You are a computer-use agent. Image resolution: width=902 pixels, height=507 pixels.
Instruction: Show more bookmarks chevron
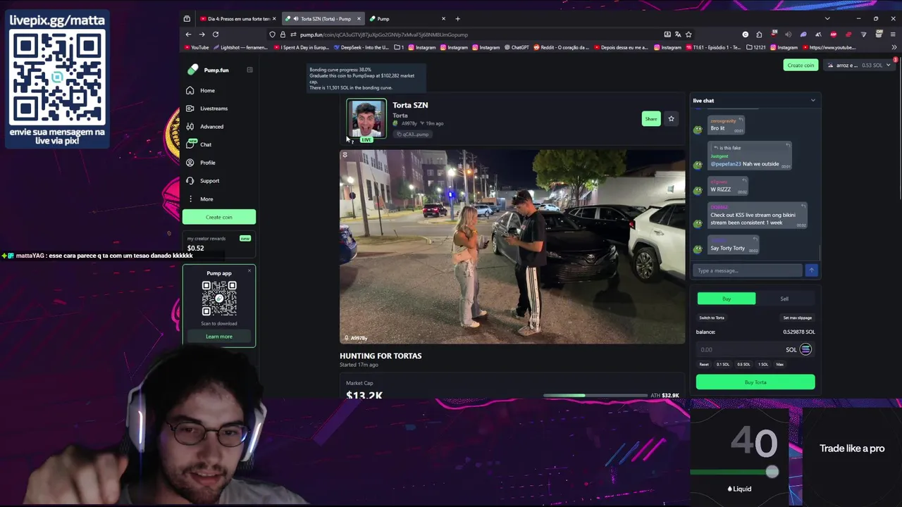(895, 47)
